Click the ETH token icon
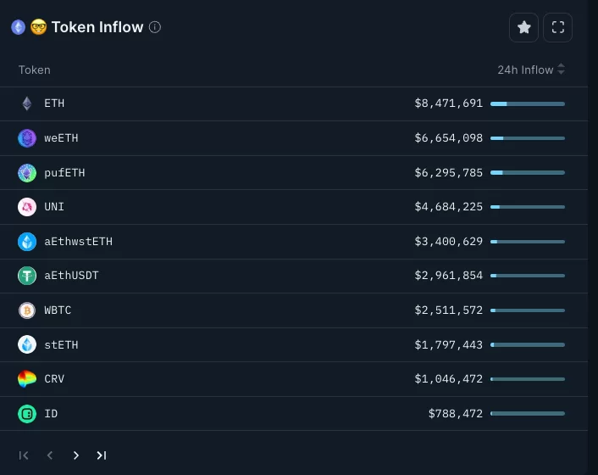 [27, 103]
